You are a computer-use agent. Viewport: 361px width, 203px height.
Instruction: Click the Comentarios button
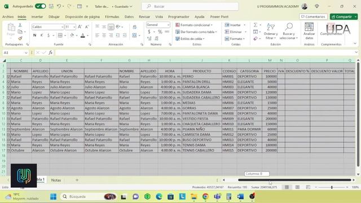pos(313,16)
